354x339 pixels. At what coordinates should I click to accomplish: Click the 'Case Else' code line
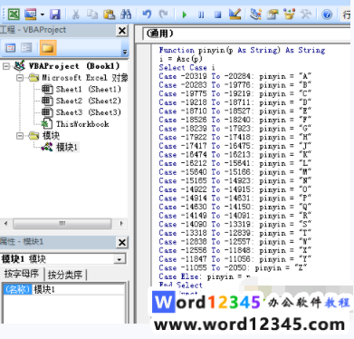click(205, 276)
